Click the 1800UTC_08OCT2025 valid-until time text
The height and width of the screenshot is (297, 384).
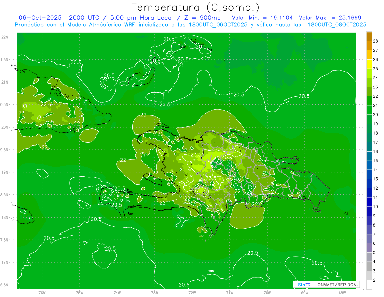point(337,25)
